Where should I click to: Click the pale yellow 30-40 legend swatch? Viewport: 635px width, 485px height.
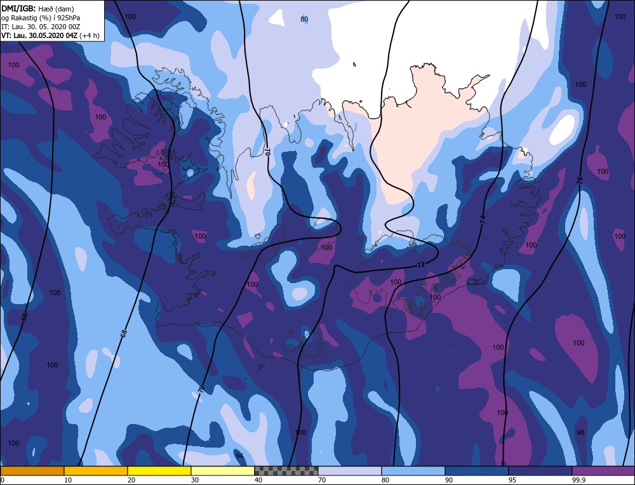click(223, 471)
